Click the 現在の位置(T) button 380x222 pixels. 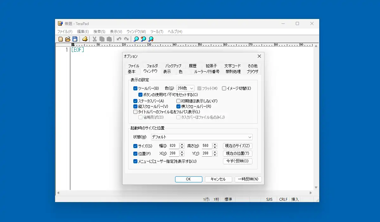point(238,153)
